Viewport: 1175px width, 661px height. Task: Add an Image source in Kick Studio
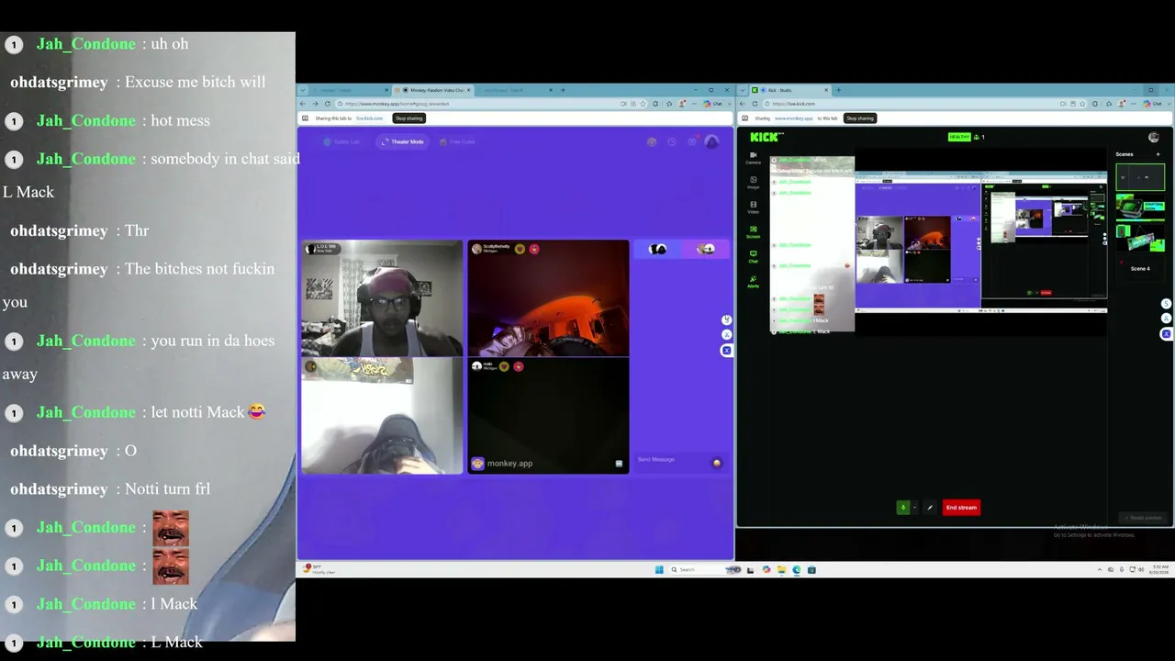click(x=753, y=183)
